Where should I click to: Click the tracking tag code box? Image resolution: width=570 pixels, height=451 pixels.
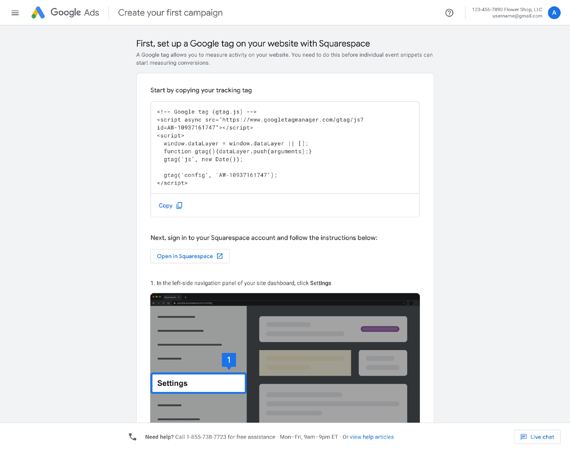pyautogui.click(x=285, y=147)
